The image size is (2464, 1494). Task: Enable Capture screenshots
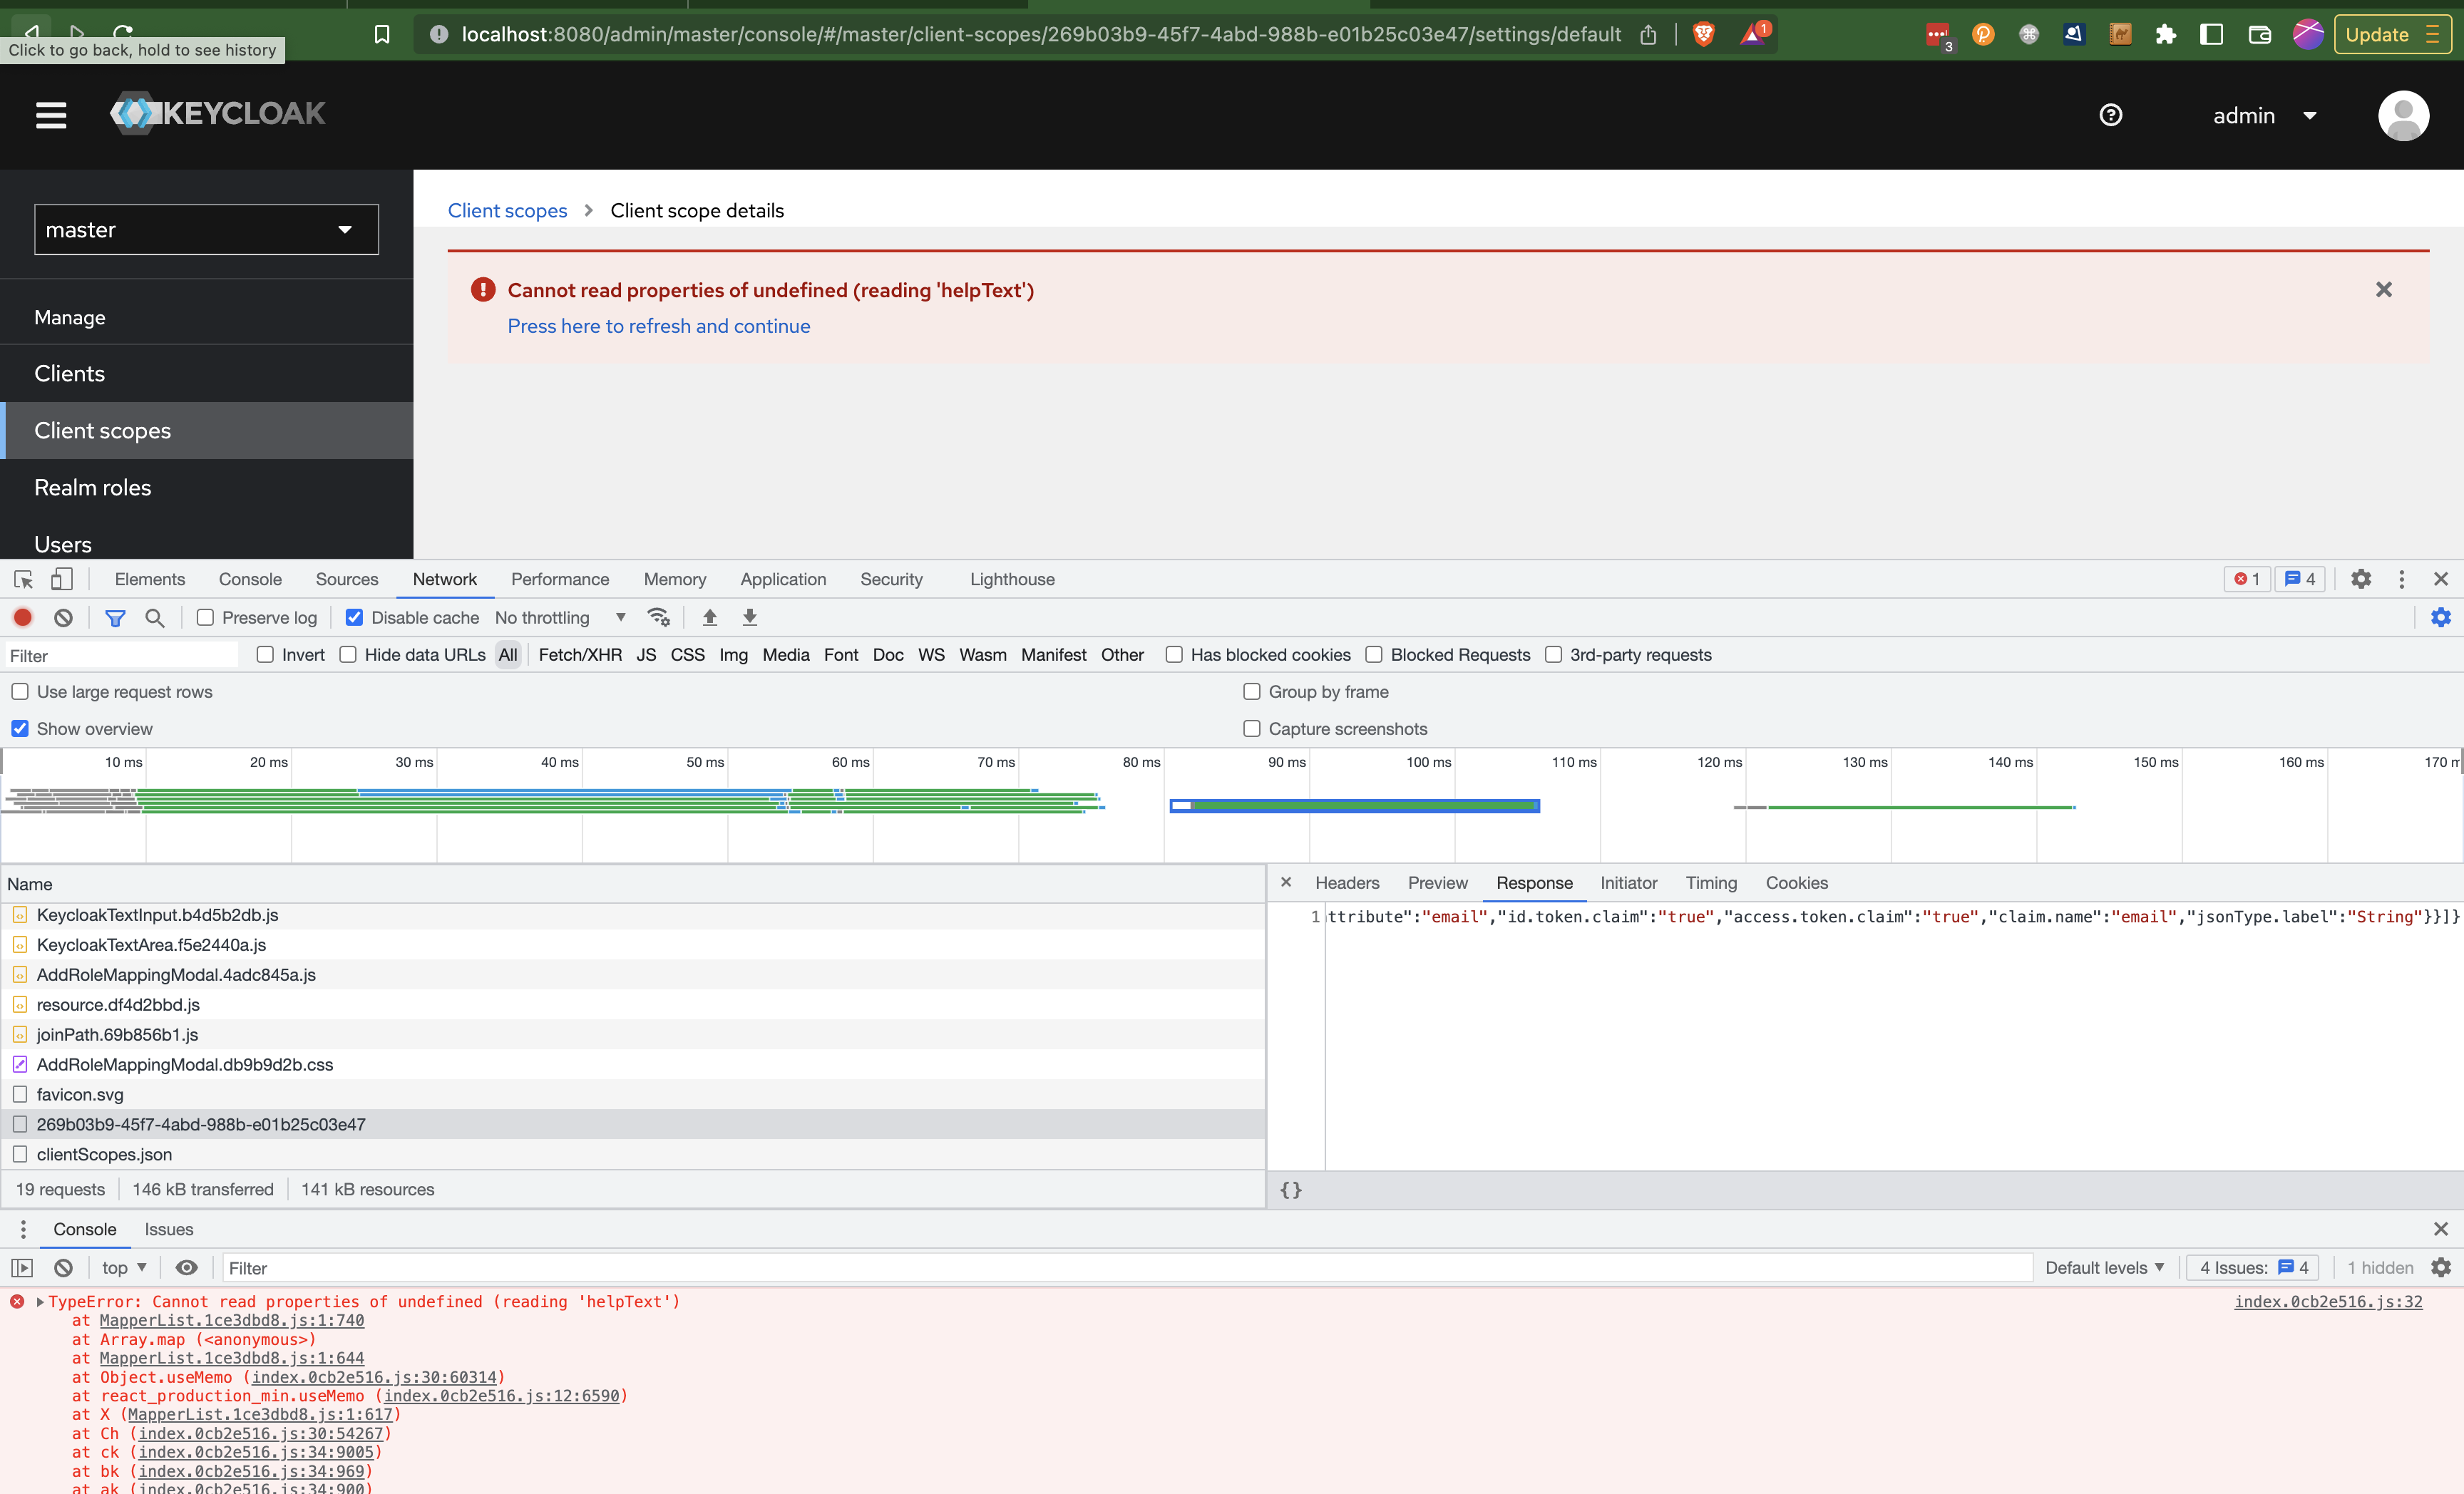click(x=1251, y=728)
